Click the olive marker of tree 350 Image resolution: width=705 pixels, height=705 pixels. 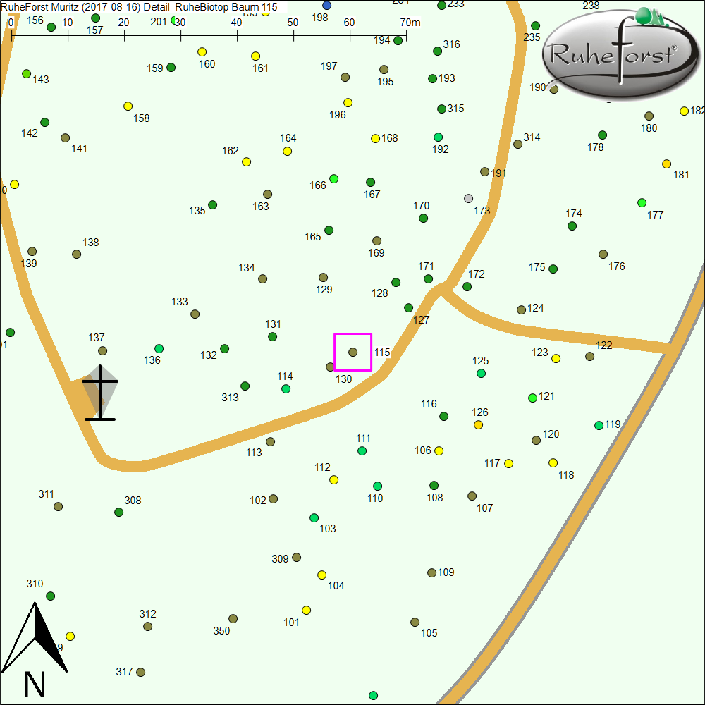233,619
